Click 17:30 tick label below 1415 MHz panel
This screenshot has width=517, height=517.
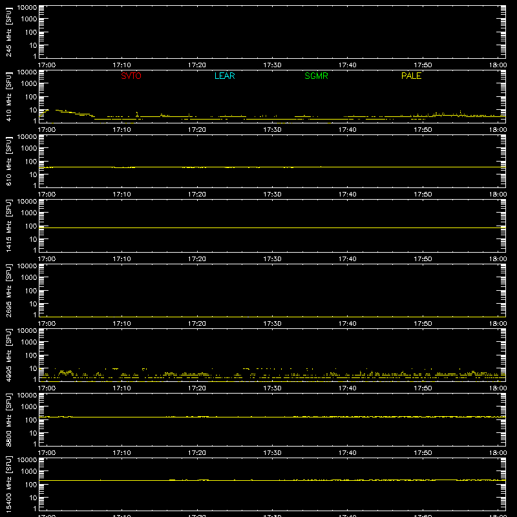click(x=272, y=259)
